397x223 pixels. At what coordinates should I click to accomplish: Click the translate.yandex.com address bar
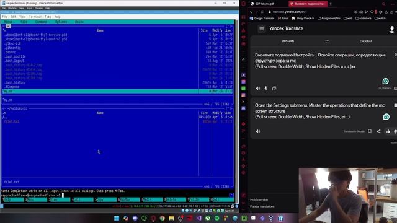click(x=289, y=12)
